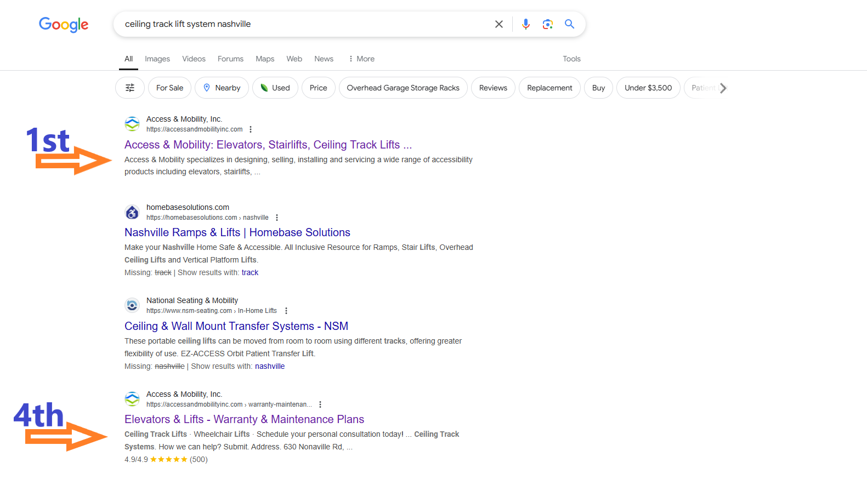Switch to the Maps tab

265,59
